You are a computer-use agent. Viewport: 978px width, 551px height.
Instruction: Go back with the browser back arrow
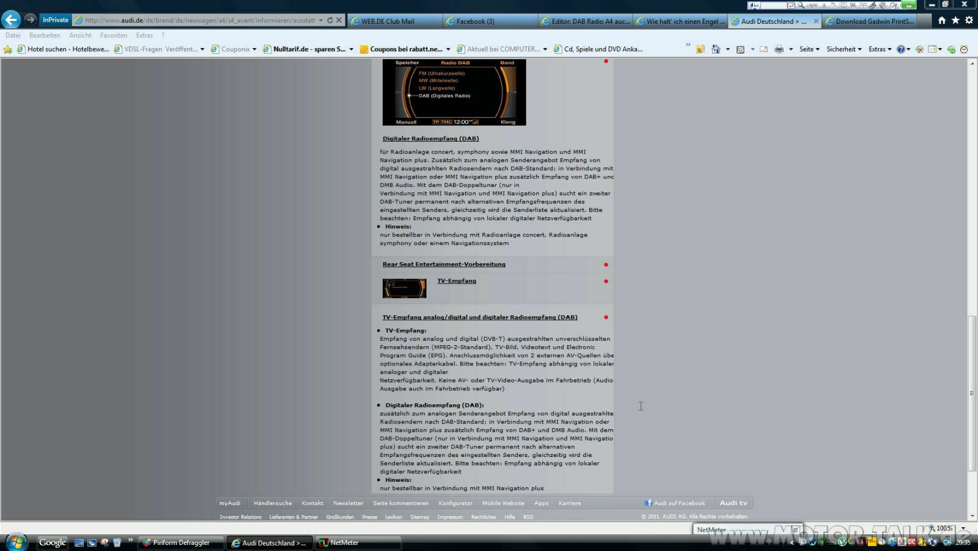click(11, 20)
